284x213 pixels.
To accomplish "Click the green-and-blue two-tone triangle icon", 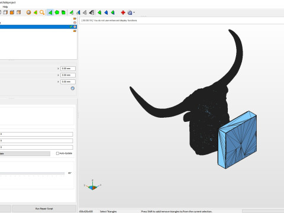I will (78, 12).
